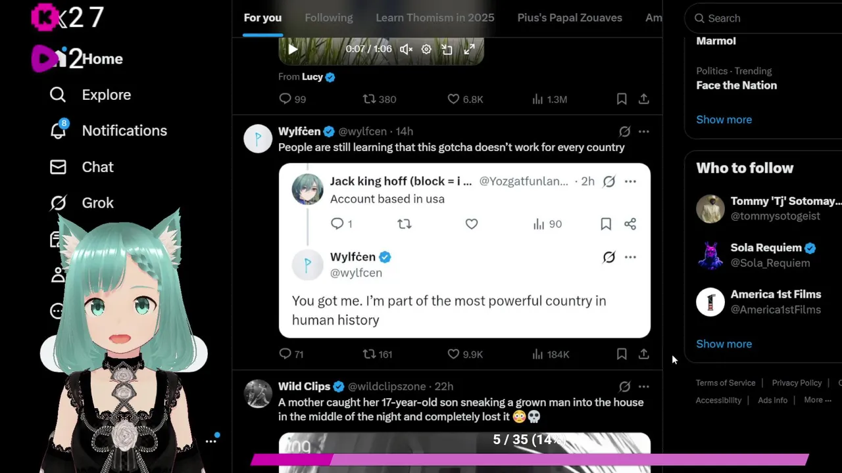Play the video from Lucy
This screenshot has width=842, height=473.
tap(293, 49)
